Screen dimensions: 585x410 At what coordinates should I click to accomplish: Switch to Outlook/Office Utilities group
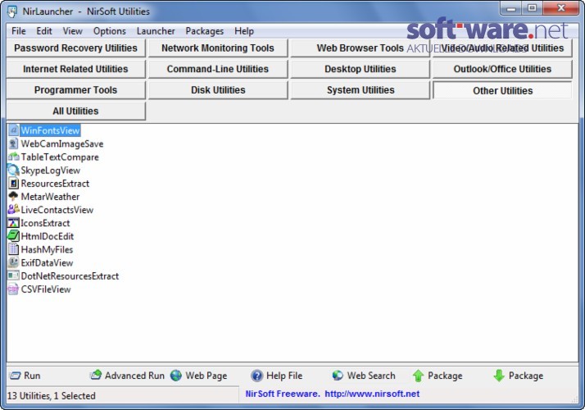tap(502, 69)
